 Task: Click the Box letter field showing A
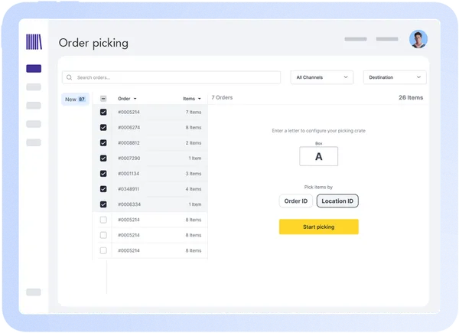[319, 156]
